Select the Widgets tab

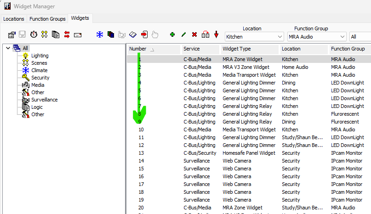(80, 18)
